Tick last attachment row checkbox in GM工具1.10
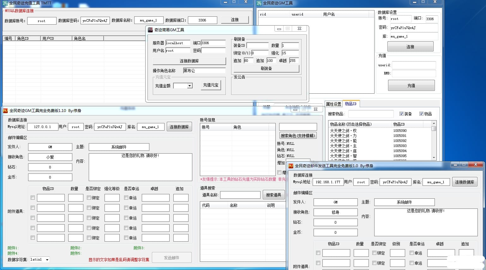The width and height of the screenshot is (486, 270). 33,238
